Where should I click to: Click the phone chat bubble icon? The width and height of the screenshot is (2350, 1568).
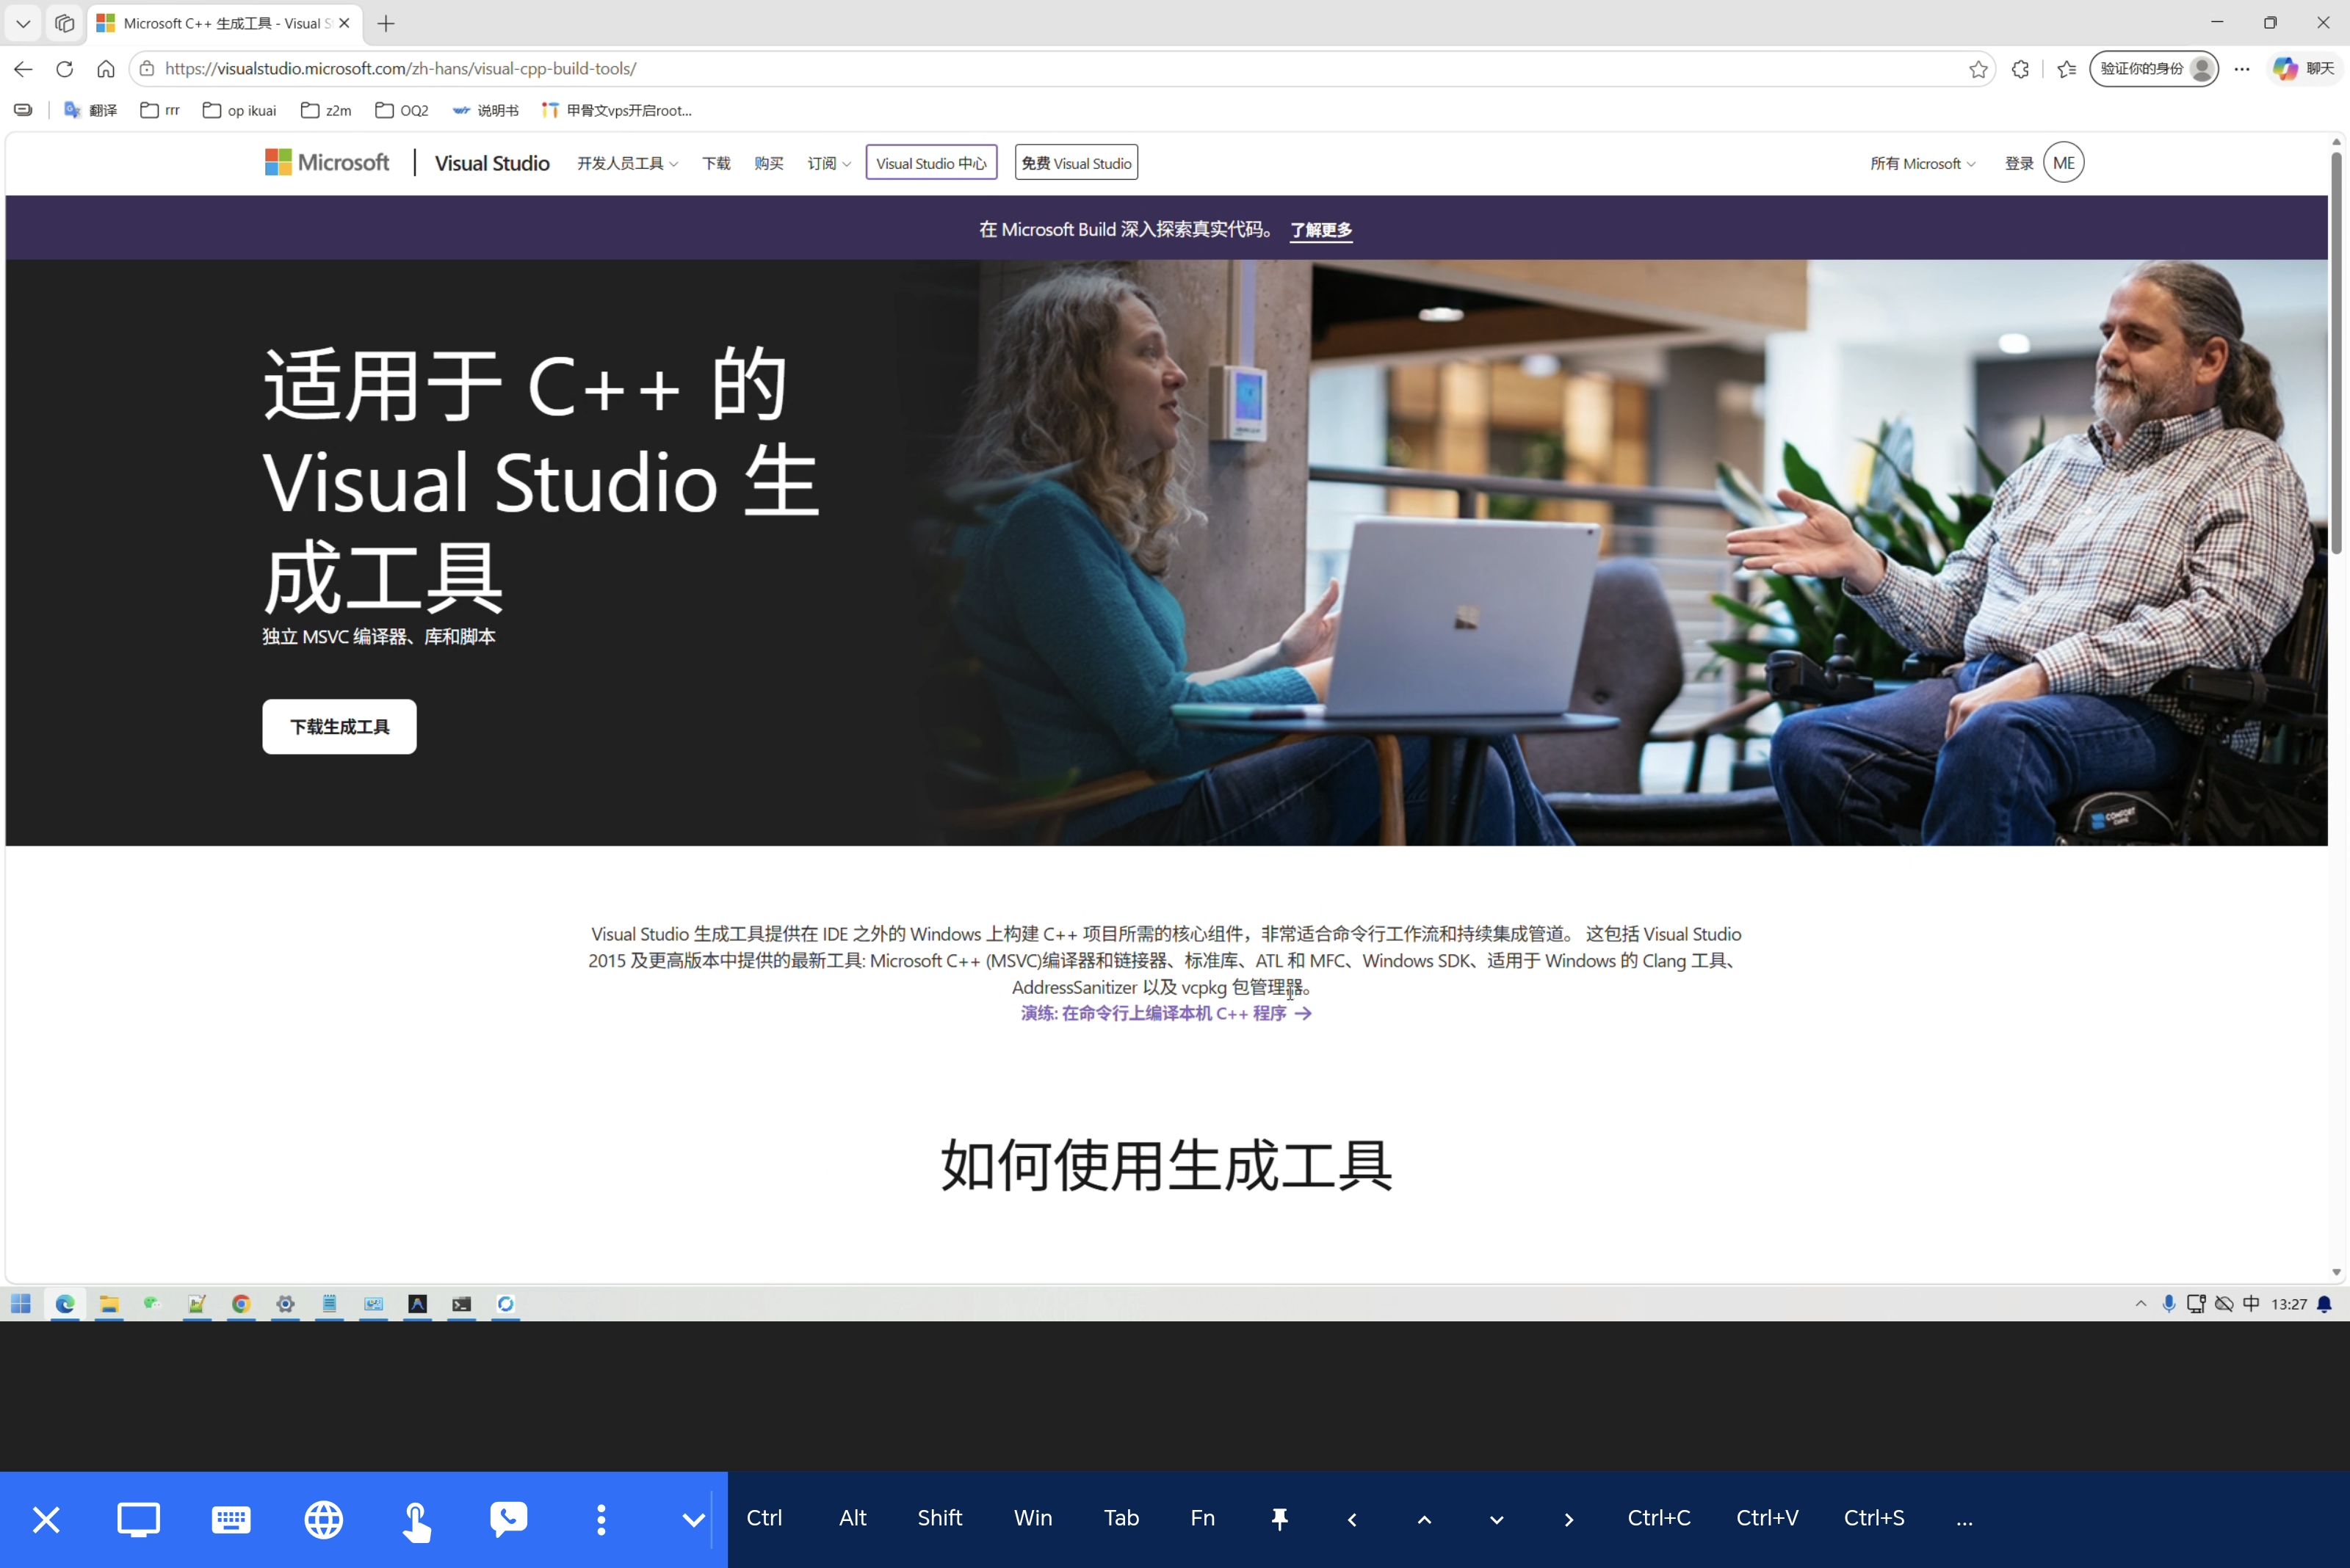tap(508, 1519)
